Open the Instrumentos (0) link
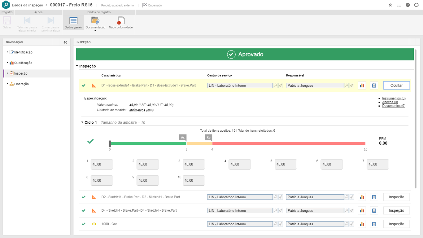The image size is (423, 238). (394, 98)
